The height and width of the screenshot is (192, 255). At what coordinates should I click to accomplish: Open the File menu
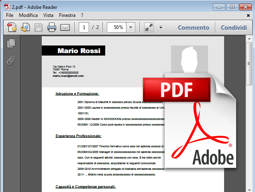point(10,15)
